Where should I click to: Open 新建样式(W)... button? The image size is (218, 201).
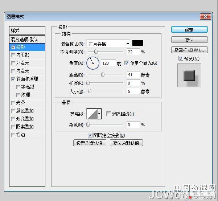tap(189, 50)
